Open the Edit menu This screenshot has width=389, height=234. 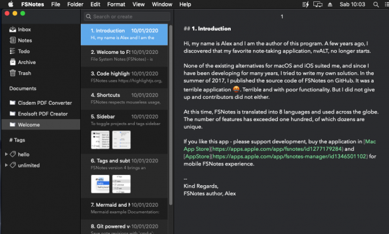(x=95, y=4)
